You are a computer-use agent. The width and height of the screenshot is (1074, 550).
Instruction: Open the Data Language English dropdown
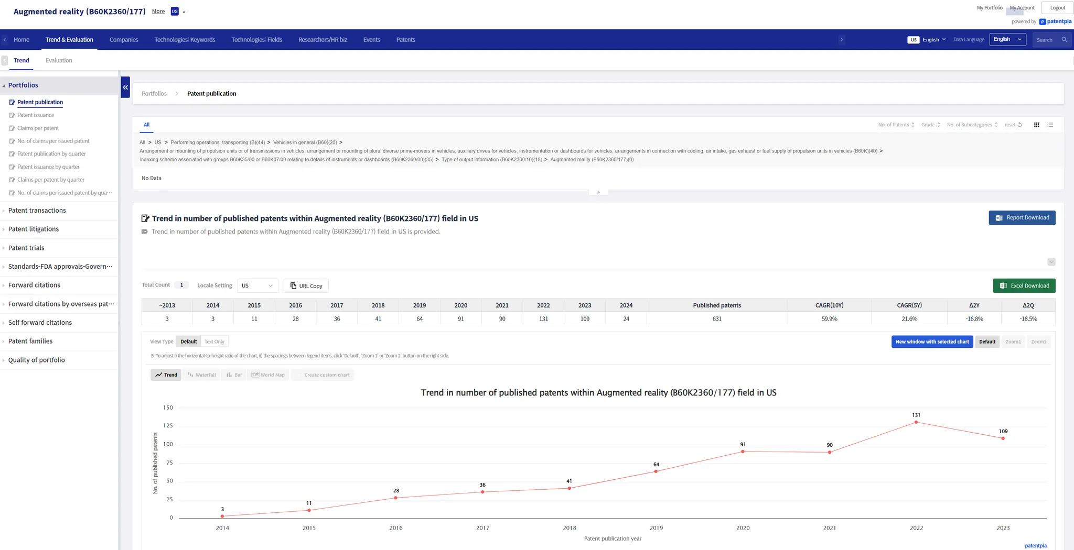coord(1007,40)
